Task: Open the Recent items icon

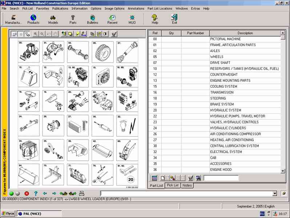Action: pos(112,19)
